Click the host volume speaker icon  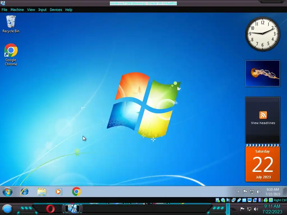pos(256,209)
